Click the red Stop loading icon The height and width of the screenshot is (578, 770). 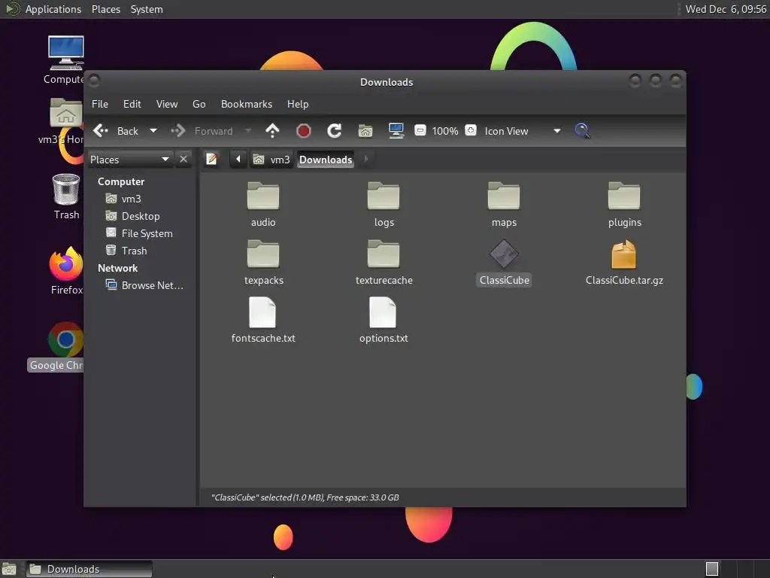(304, 131)
